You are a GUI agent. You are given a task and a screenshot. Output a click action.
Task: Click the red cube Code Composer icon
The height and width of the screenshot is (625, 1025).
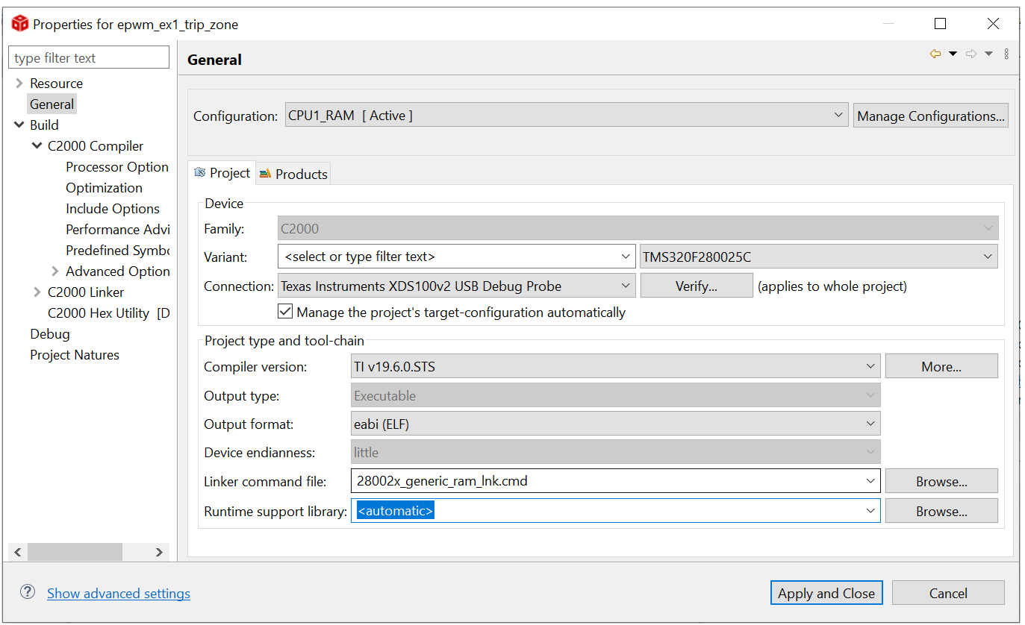[x=19, y=24]
